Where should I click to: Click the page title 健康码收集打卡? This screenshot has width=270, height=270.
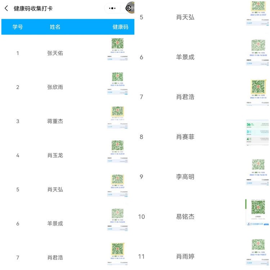click(33, 8)
